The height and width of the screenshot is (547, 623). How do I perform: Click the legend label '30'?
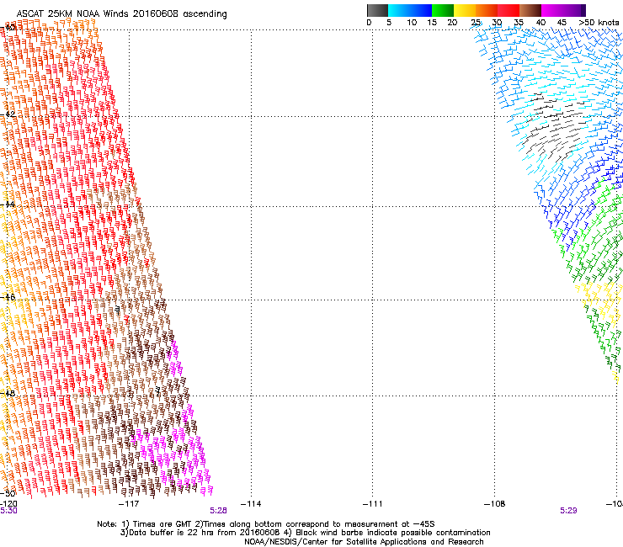497,23
